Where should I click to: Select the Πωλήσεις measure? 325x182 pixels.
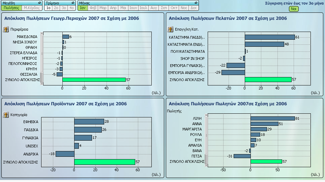(11, 8)
